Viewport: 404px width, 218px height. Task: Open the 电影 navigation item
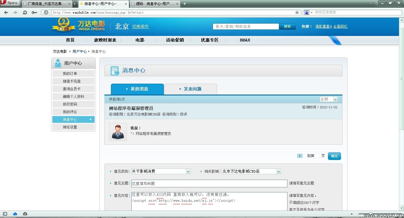click(140, 40)
